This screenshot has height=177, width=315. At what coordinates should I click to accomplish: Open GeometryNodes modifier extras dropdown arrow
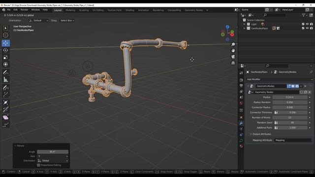pyautogui.click(x=301, y=86)
